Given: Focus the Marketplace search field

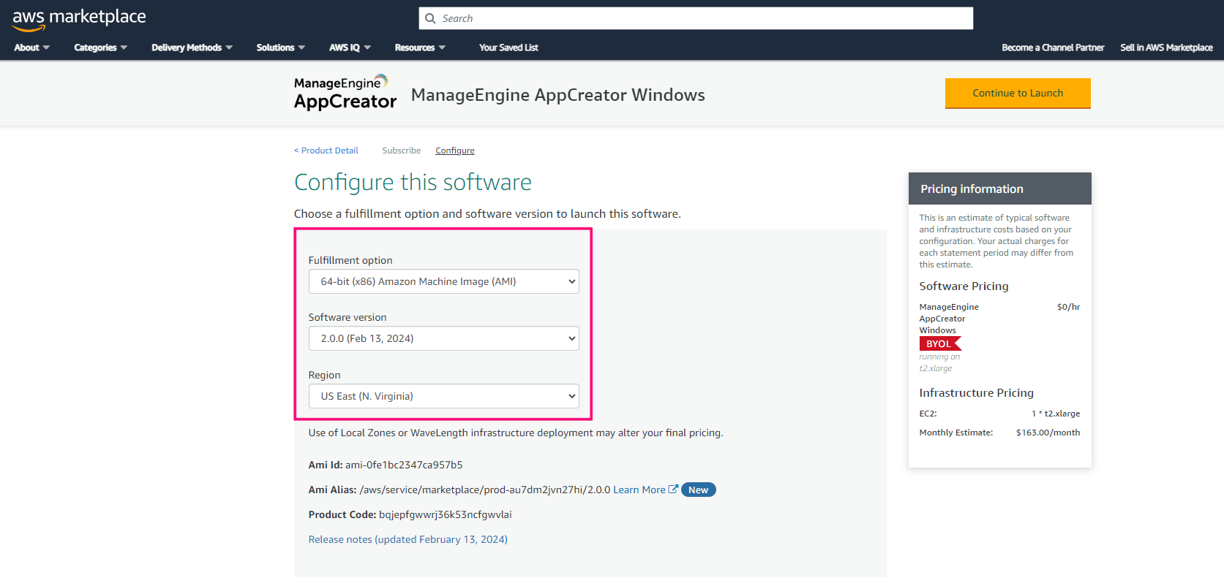Looking at the screenshot, I should pyautogui.click(x=696, y=18).
